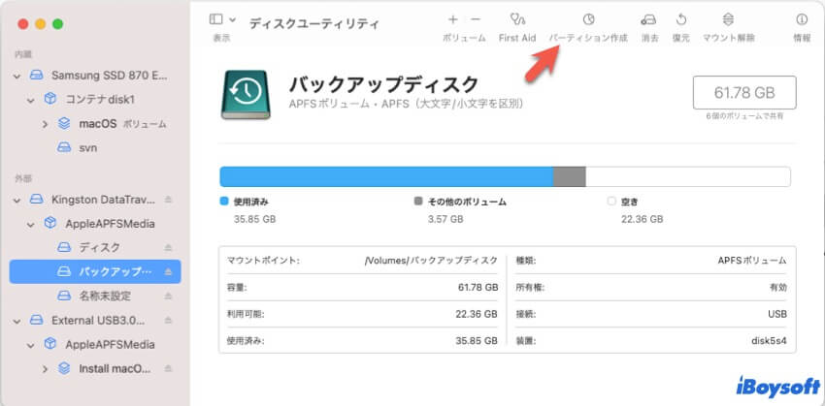Viewport: 825px width, 406px height.
Task: Click the 消去 erase icon
Action: [649, 19]
